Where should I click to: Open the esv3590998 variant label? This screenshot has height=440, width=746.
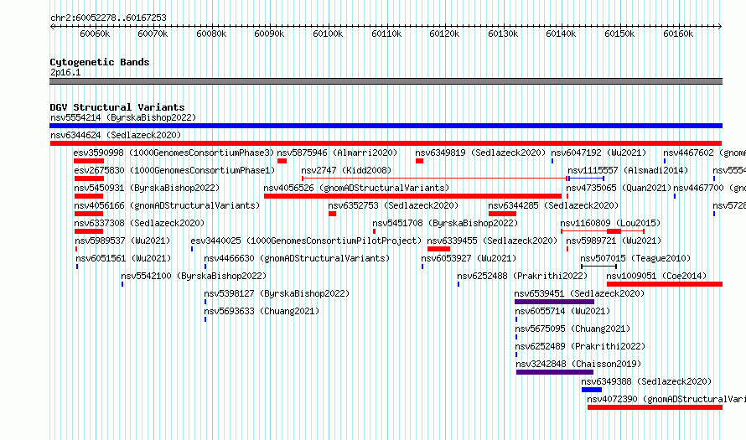pos(174,153)
